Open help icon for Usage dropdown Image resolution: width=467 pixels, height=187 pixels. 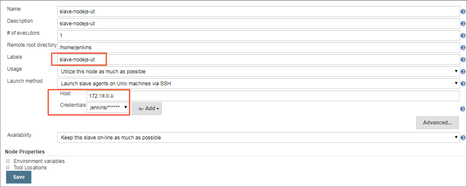click(x=463, y=72)
